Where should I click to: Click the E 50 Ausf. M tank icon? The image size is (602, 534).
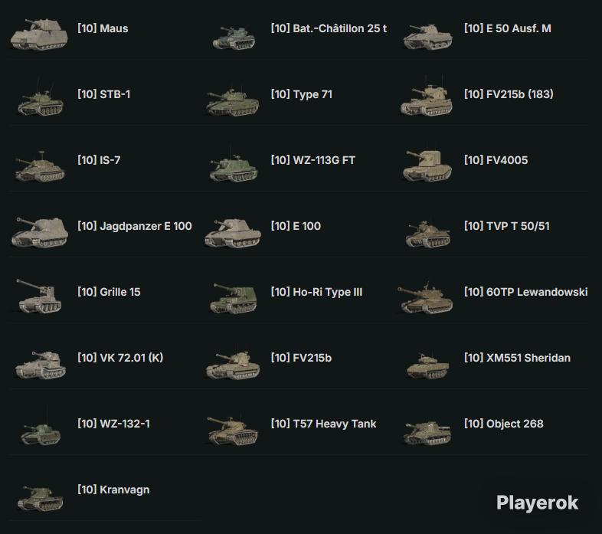point(427,37)
